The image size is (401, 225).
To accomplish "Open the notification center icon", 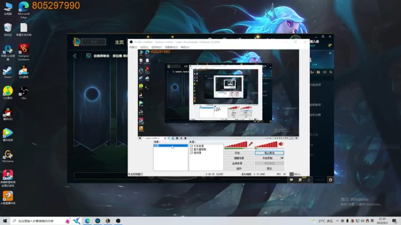I will pos(394,221).
